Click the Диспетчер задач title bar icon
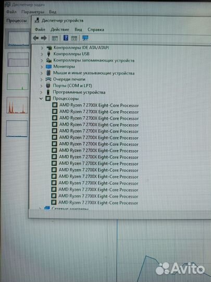Image resolution: width=211 pixels, height=282 pixels. pos(7,5)
